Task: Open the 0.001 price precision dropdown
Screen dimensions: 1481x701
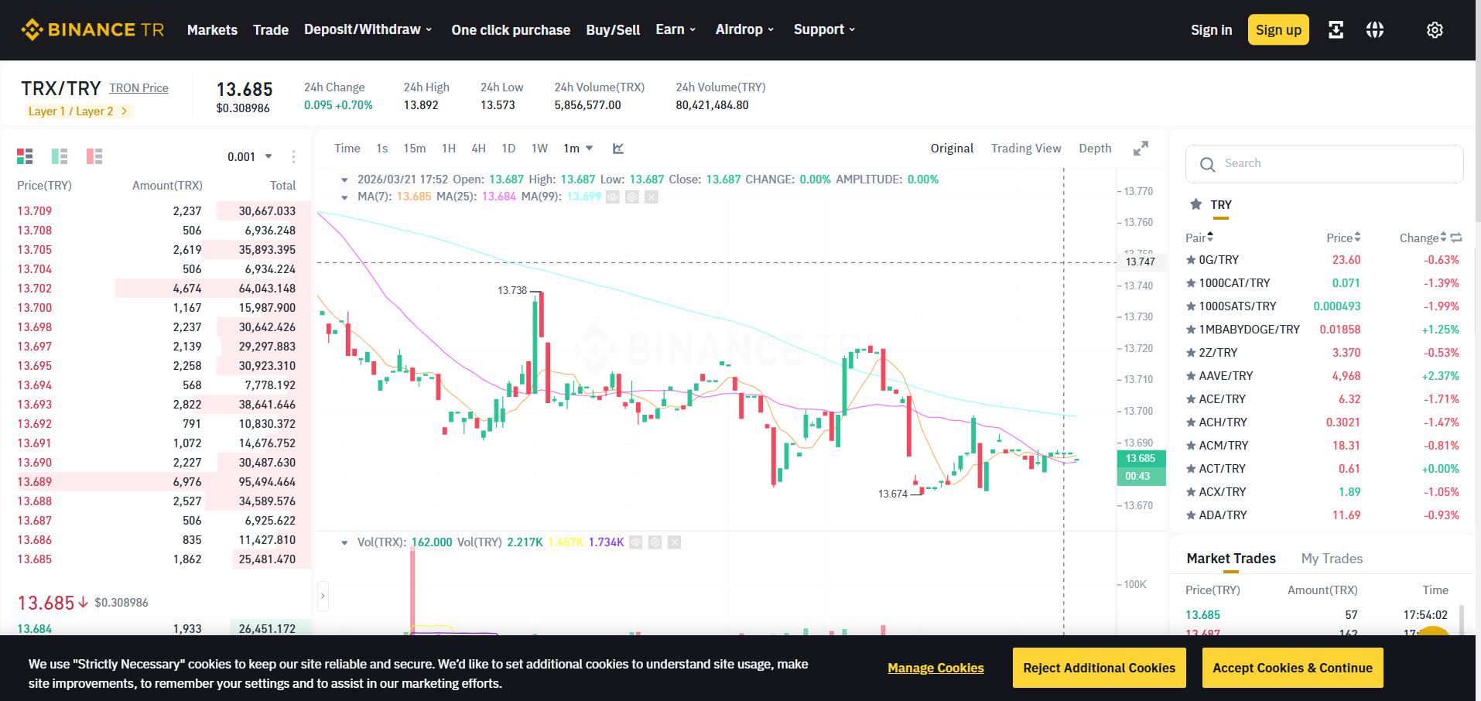Action: (249, 156)
